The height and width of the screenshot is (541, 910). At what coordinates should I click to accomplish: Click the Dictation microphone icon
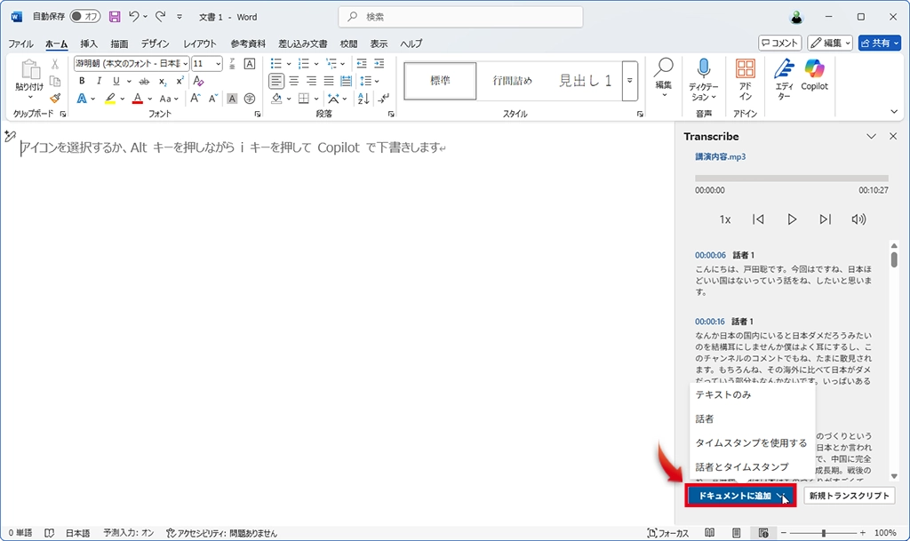703,69
